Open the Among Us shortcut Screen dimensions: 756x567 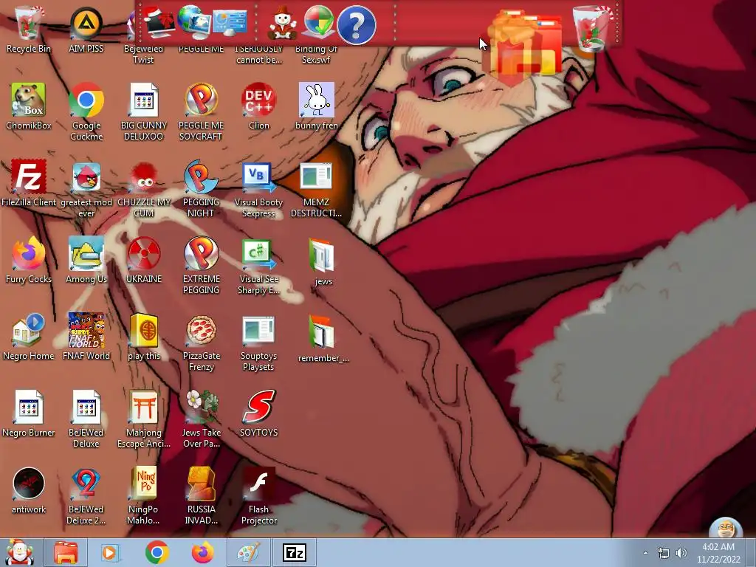click(x=86, y=261)
